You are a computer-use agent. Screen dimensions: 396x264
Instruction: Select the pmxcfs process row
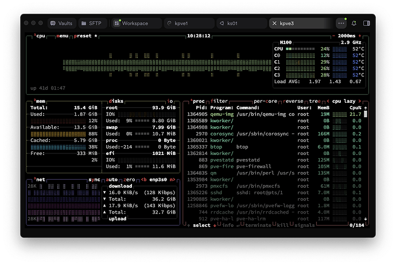click(274, 186)
